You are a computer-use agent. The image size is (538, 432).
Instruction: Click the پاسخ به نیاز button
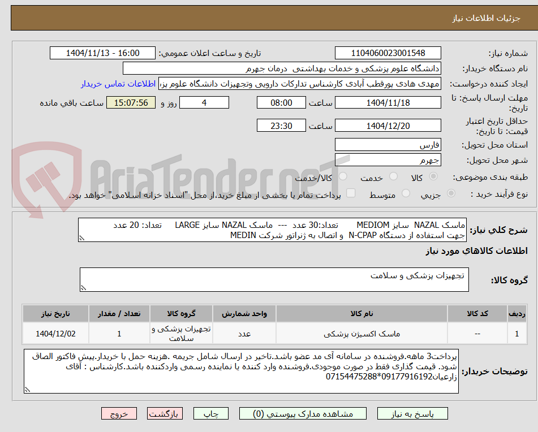(x=412, y=413)
